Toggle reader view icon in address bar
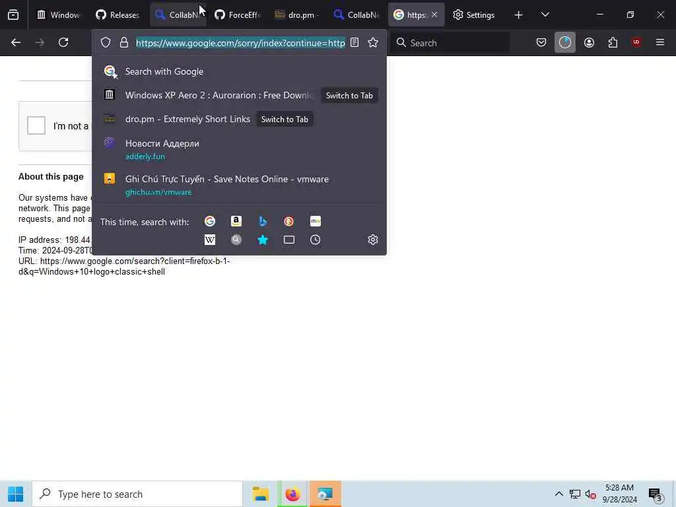 tap(355, 42)
